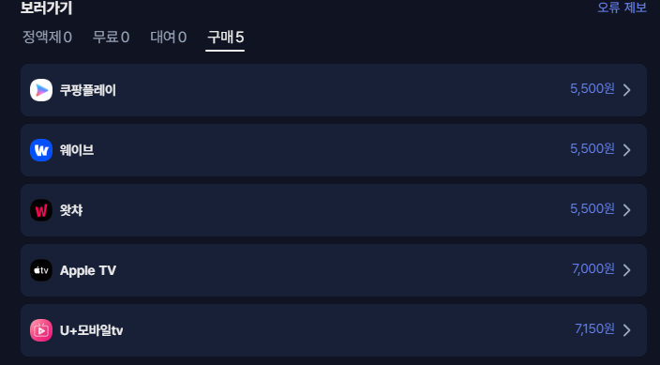Click the 오류 제보 link

pyautogui.click(x=622, y=8)
